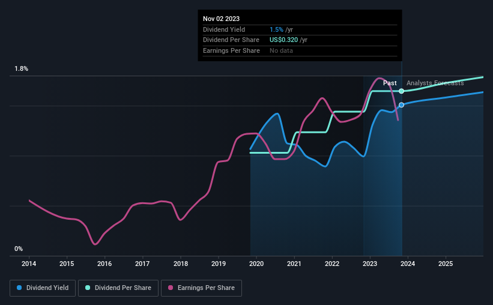
Task: Click the 1.8% y-axis label
Action: (22, 68)
